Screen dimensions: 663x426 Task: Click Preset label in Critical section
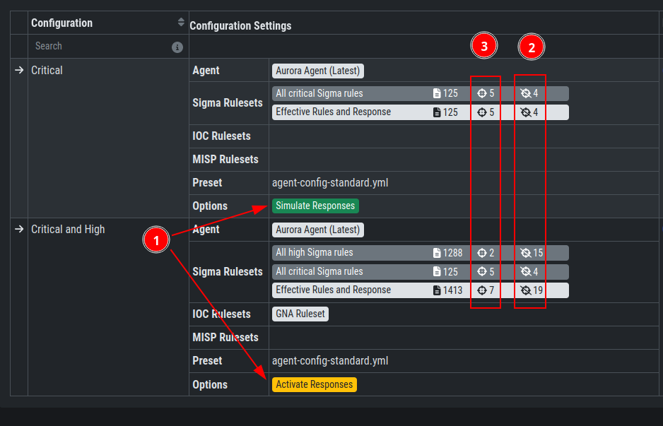coord(207,182)
